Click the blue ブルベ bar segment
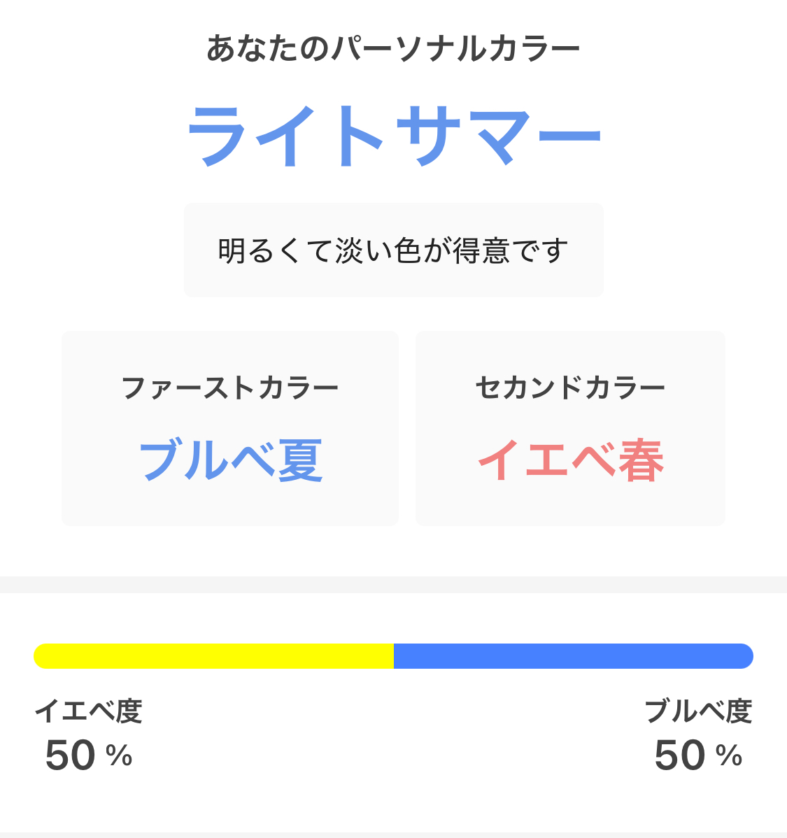The height and width of the screenshot is (838, 787). tap(574, 655)
